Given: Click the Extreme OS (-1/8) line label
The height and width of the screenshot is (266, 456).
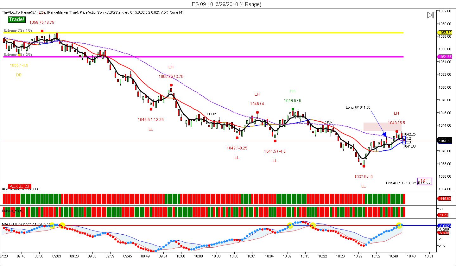Looking at the screenshot, I should click(18, 30).
